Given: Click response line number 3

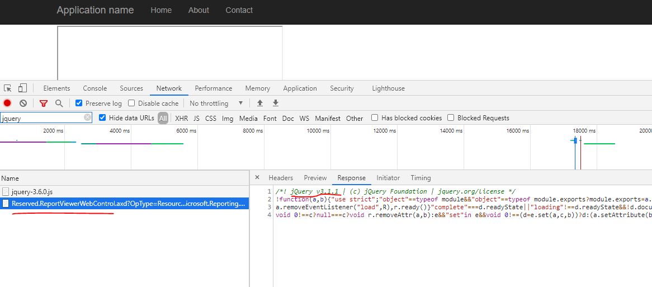Looking at the screenshot, I should pos(270,207).
